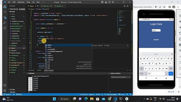181x102 pixels.
Task: Select 'else' in the autocomplete list
Action: [68, 47]
